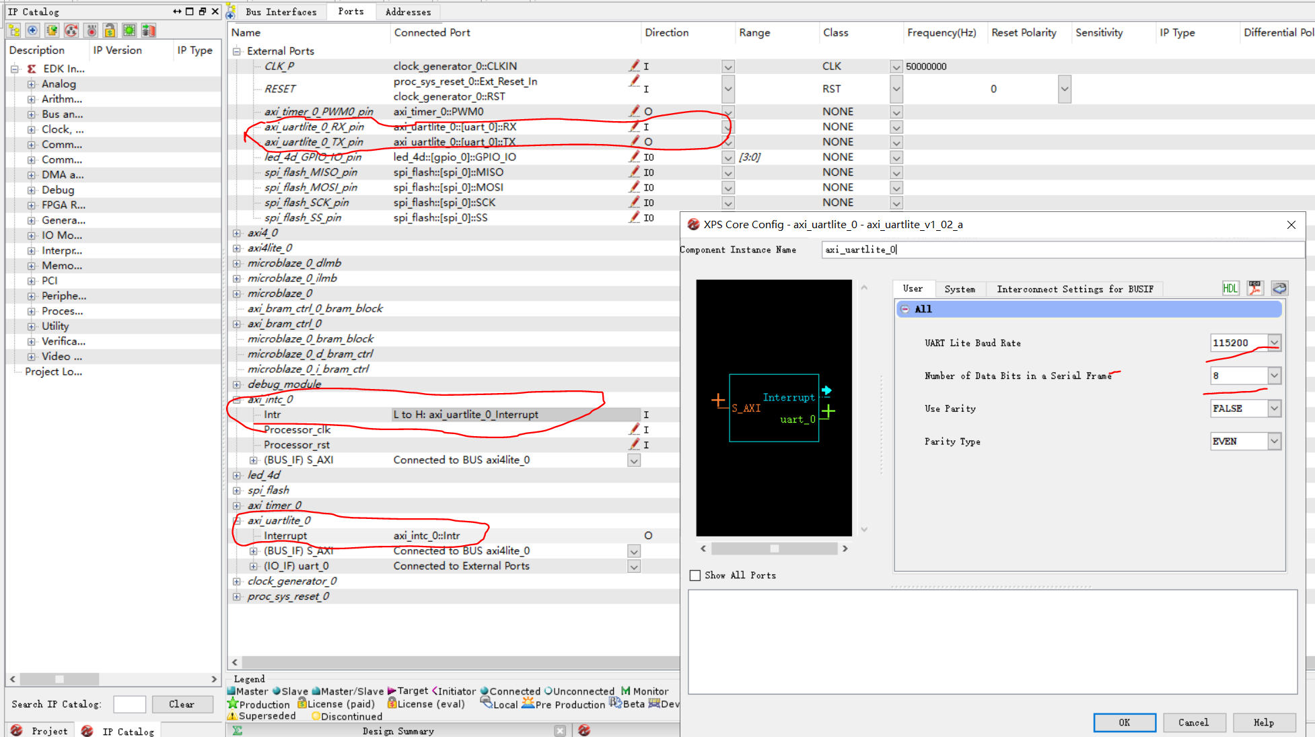This screenshot has height=737, width=1315.
Task: Click the green uart_0 plus connector in the diagram
Action: coord(828,411)
